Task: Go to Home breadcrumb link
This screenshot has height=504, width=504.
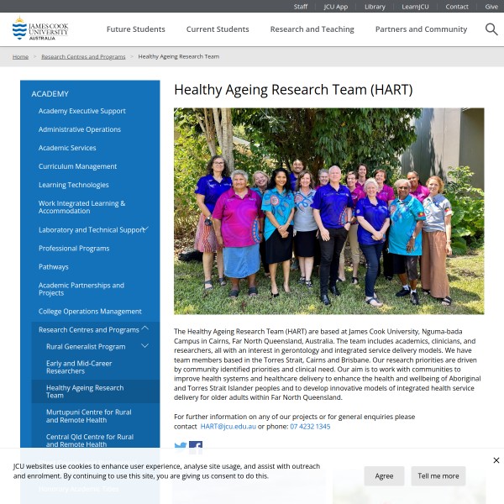Action: point(20,56)
